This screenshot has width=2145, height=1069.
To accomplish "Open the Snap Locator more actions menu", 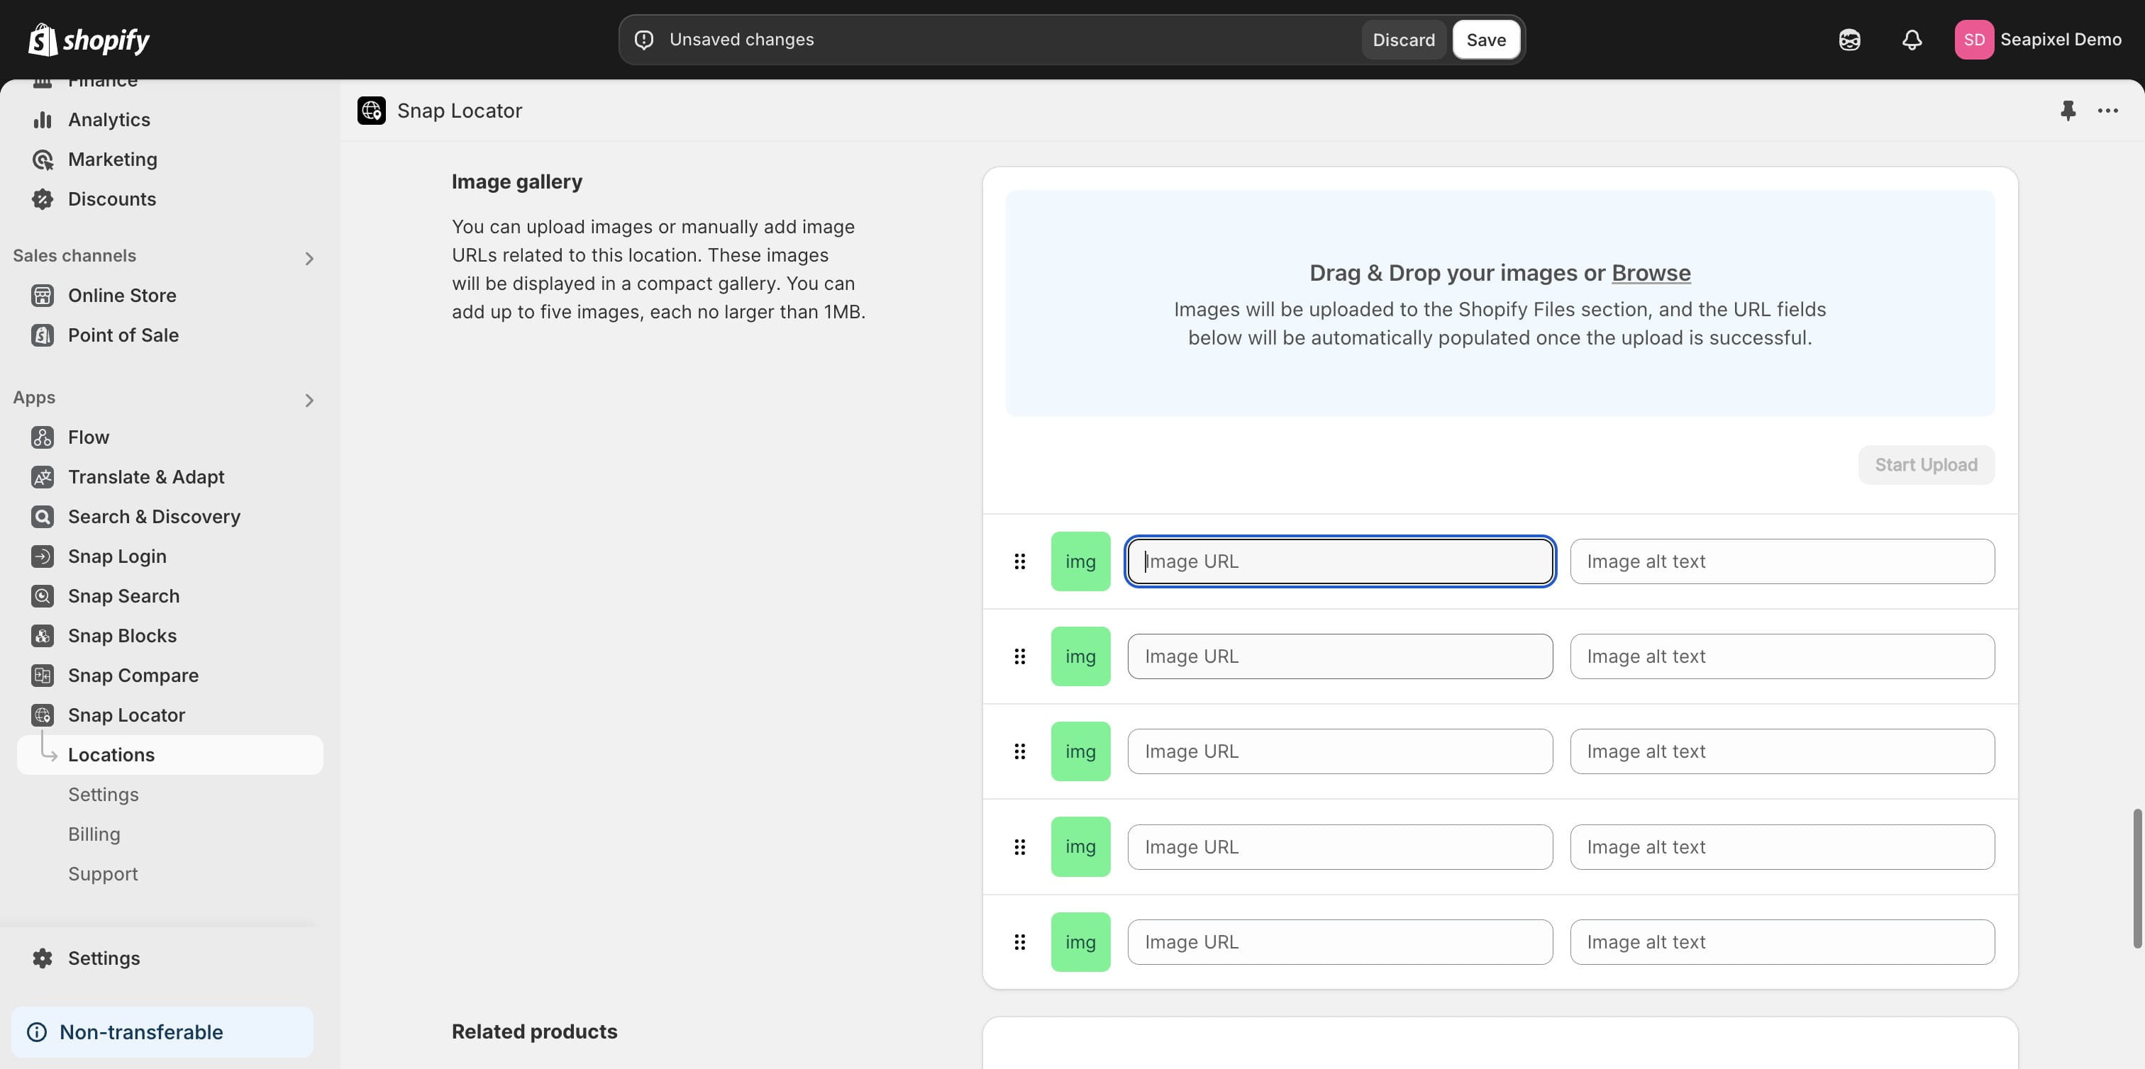I will click(2108, 111).
